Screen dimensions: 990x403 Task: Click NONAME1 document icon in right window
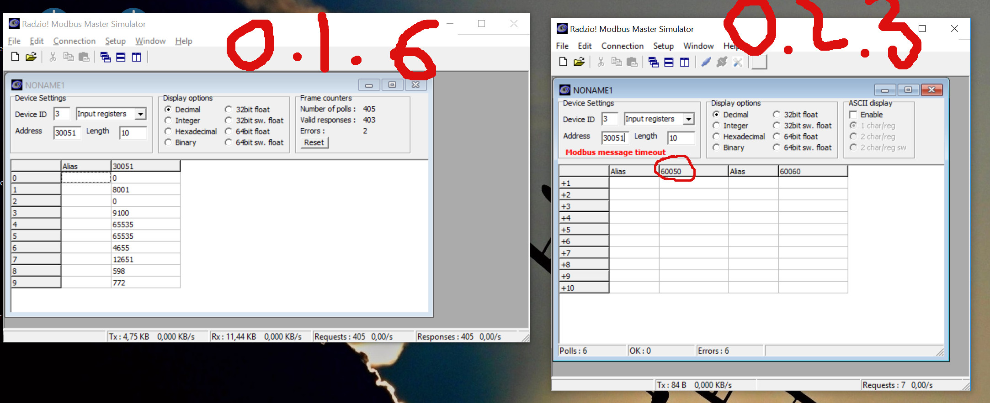pyautogui.click(x=565, y=90)
